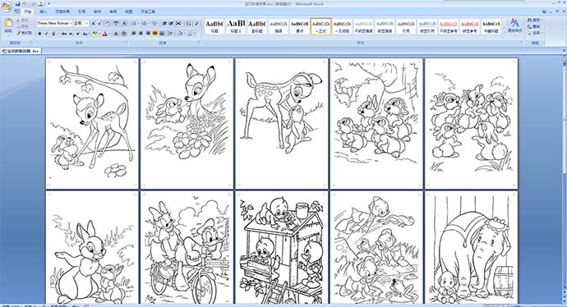This screenshot has height=307, width=567.
Task: Click the Distributed alignment icon
Action: point(162,34)
